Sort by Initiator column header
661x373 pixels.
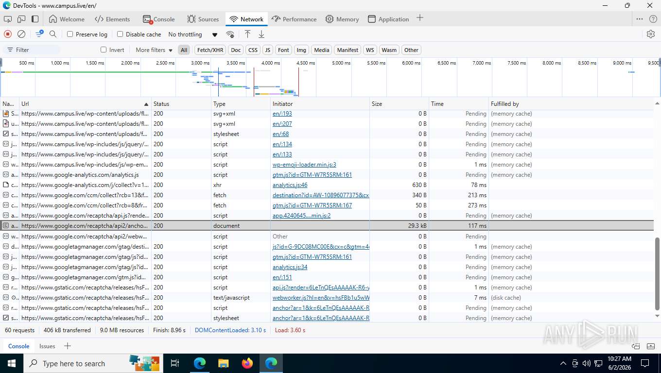click(320, 104)
